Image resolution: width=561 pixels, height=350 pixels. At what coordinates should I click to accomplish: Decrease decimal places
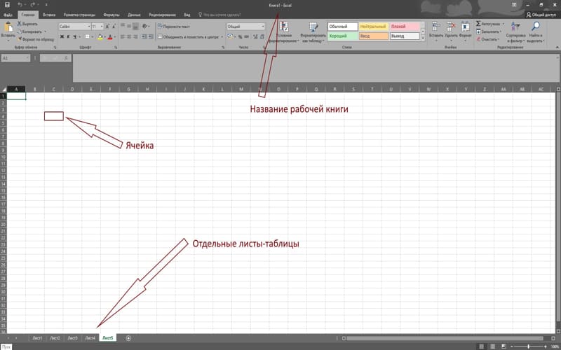click(262, 37)
